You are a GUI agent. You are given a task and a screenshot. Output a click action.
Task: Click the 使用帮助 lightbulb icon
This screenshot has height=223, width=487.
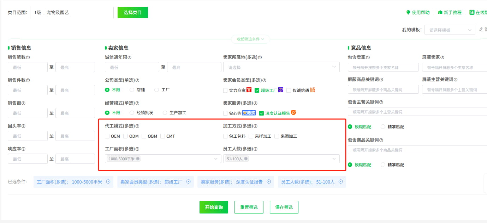pyautogui.click(x=408, y=12)
